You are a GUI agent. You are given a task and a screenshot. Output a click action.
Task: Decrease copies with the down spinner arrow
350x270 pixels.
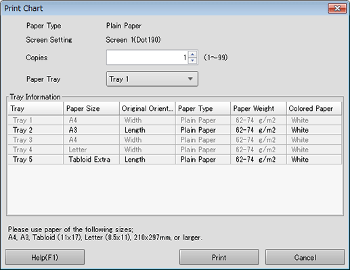pos(192,60)
